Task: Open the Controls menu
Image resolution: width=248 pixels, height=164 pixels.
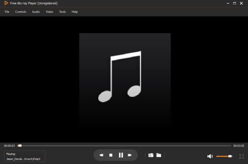Action: point(21,12)
